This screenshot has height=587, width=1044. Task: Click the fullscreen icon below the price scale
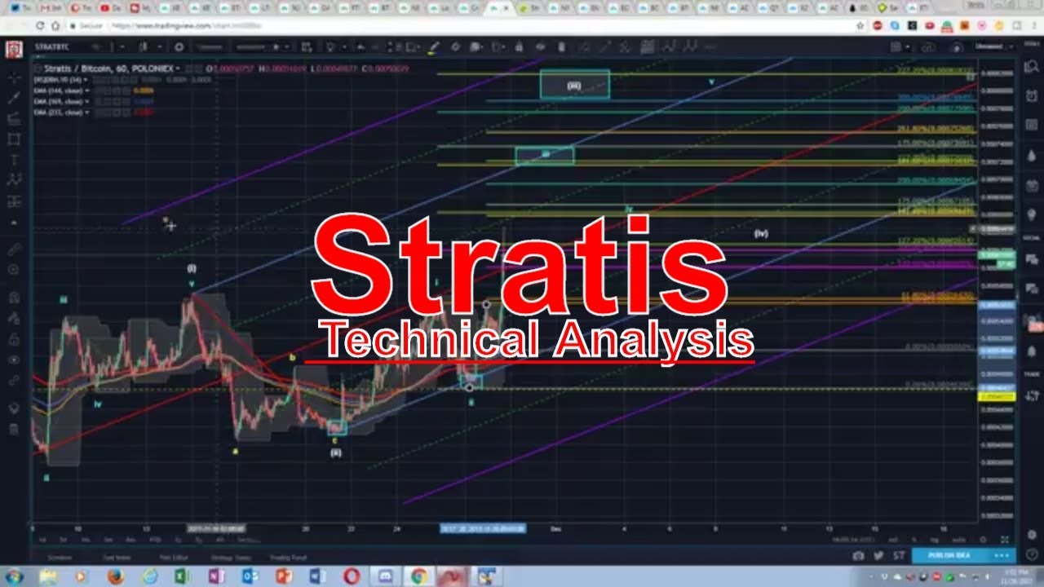tap(1005, 539)
